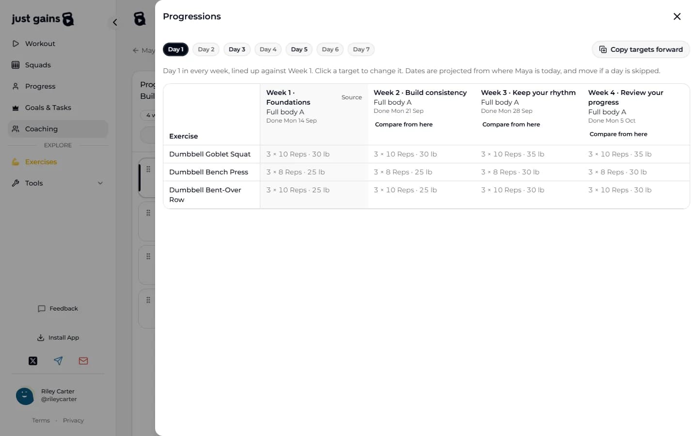The image size is (698, 436).
Task: Edit Week 2 Dumbbell Goblet Squat target
Action: click(x=405, y=154)
